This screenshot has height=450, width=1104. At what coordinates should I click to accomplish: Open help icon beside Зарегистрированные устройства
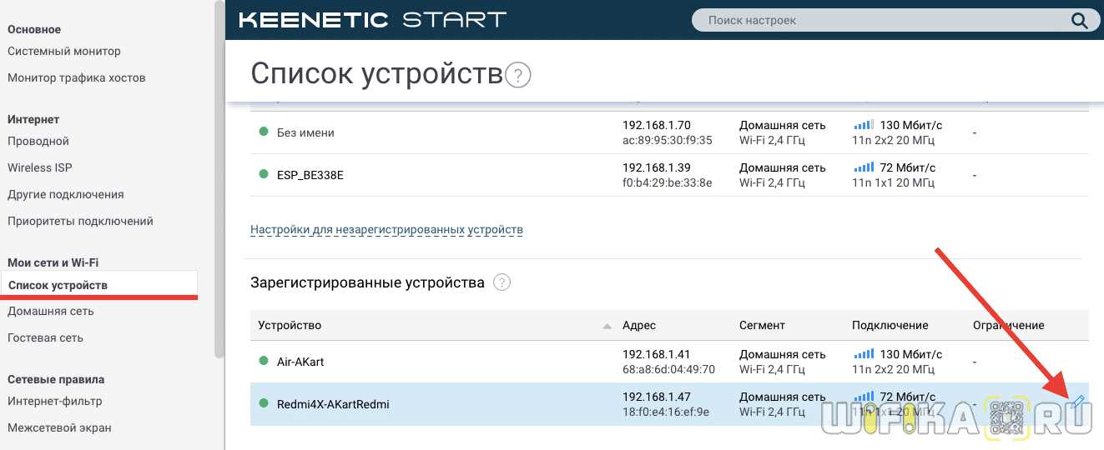(502, 282)
